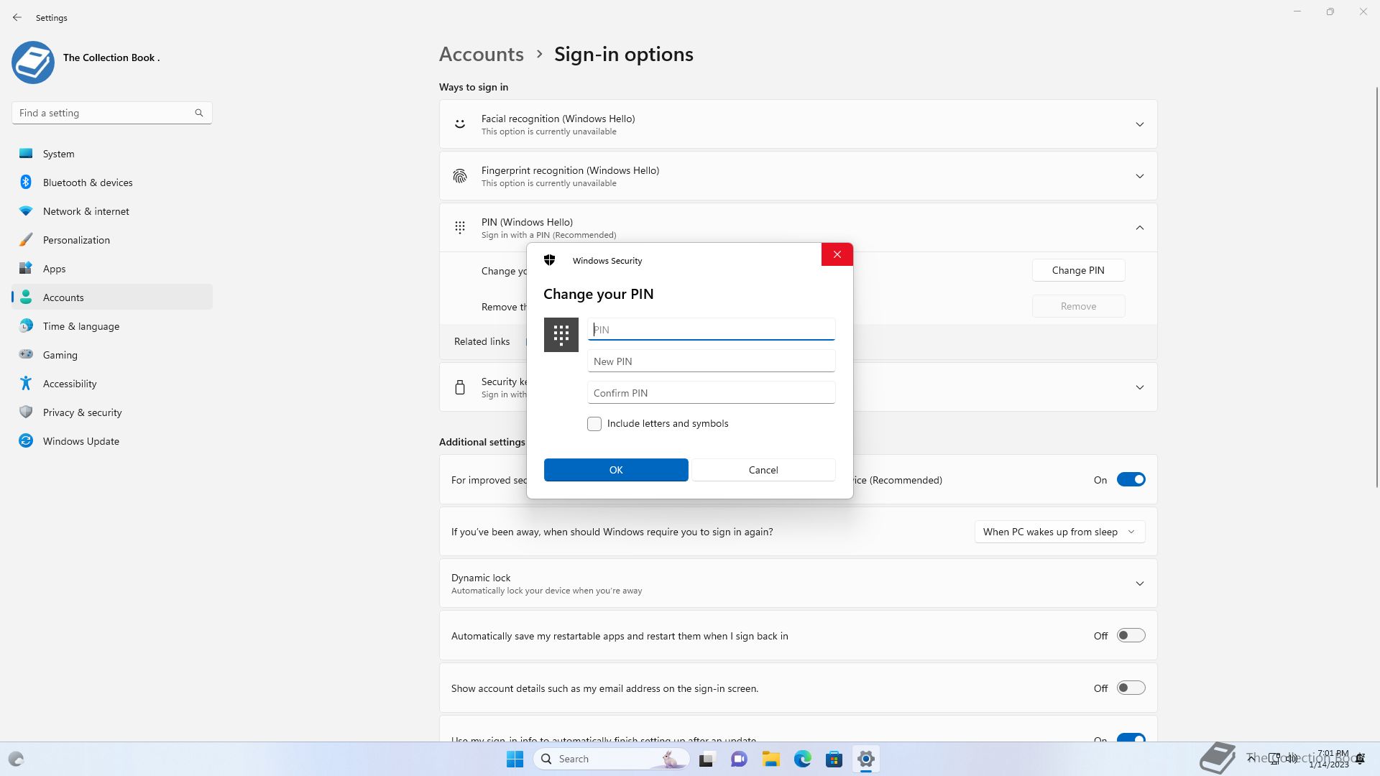Open Privacy & security category
1380x776 pixels.
point(112,412)
